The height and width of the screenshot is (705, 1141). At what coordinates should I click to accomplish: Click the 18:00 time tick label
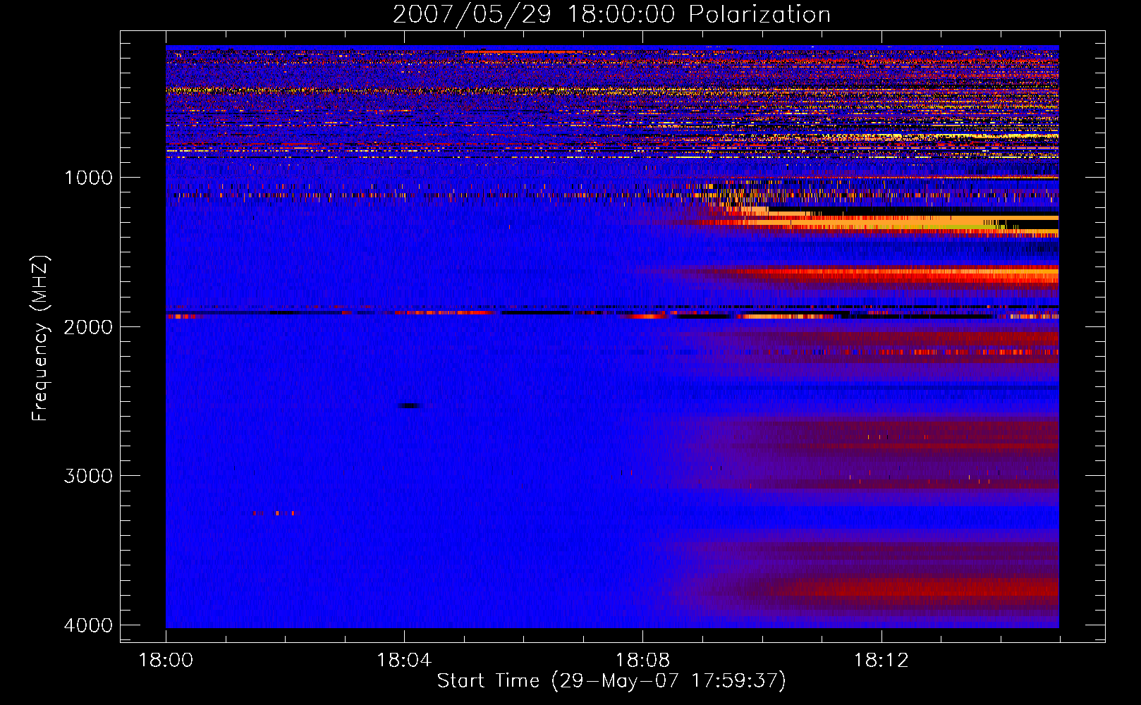tap(166, 661)
